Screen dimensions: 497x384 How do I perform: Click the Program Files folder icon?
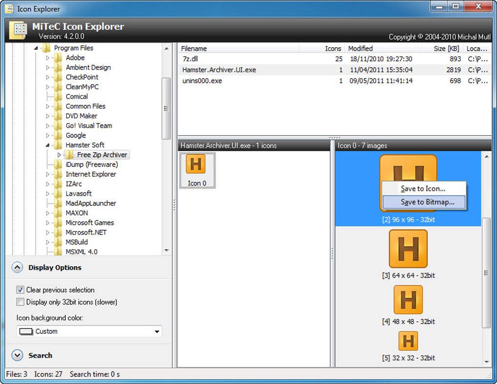tap(47, 48)
